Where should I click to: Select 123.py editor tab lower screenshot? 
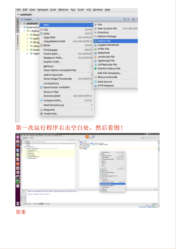click(79, 140)
